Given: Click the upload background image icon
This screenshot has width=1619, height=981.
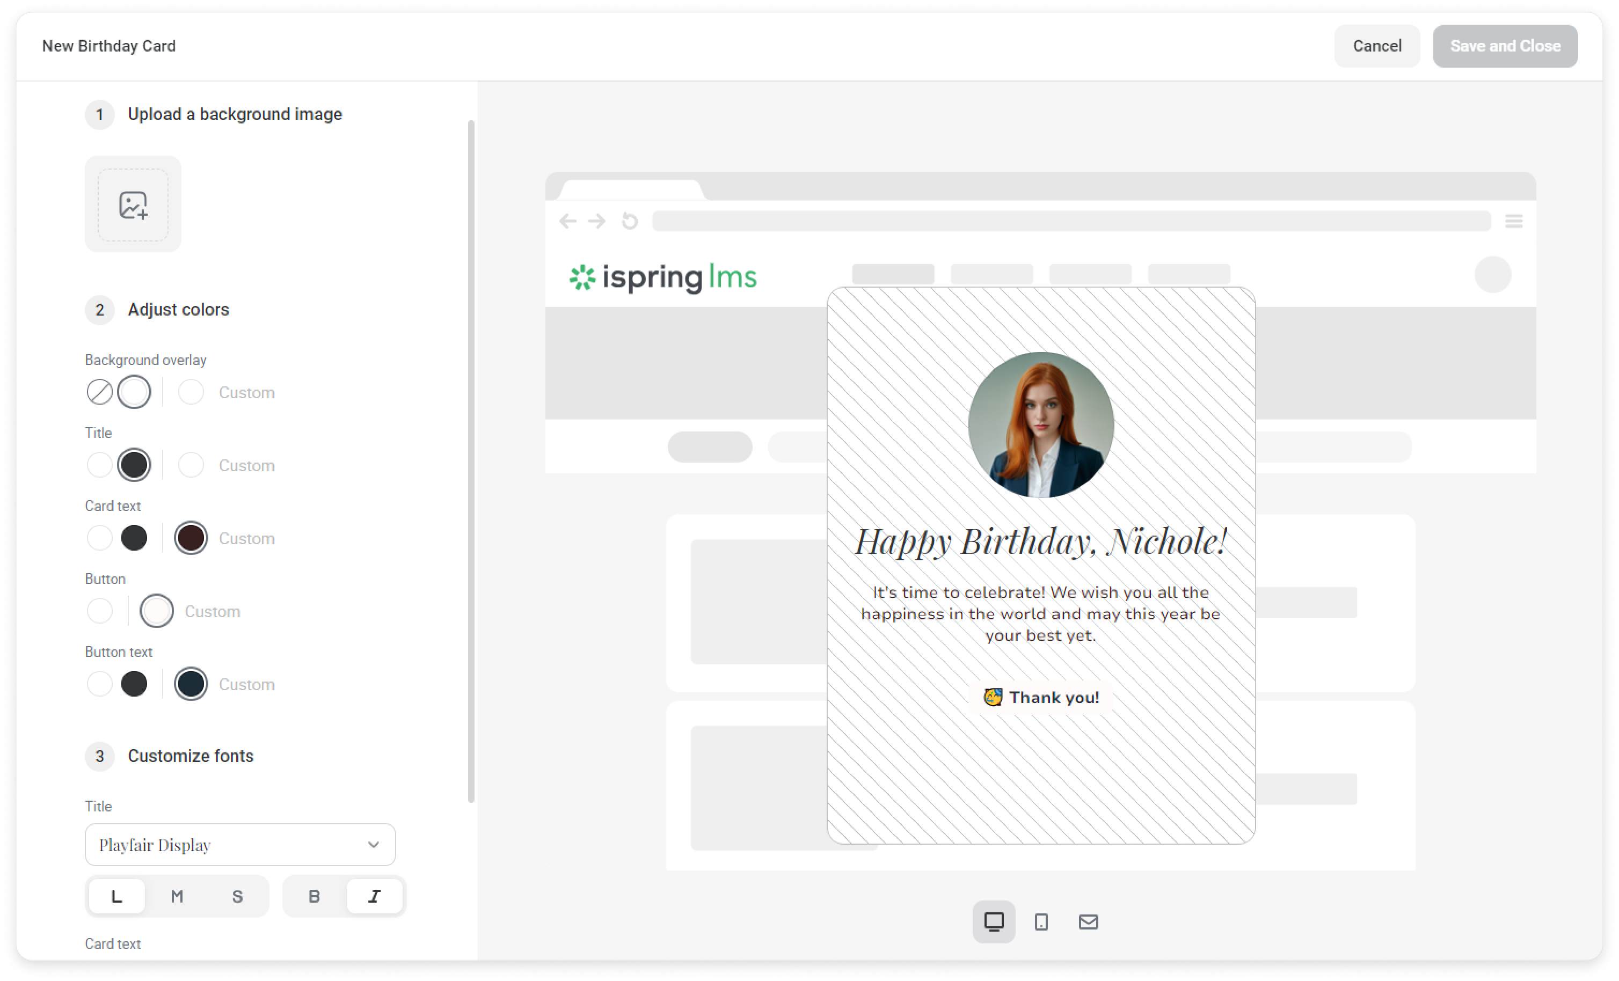Looking at the screenshot, I should tap(133, 204).
